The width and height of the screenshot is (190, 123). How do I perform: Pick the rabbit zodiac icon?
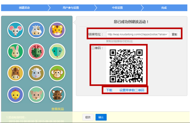coord(15,51)
